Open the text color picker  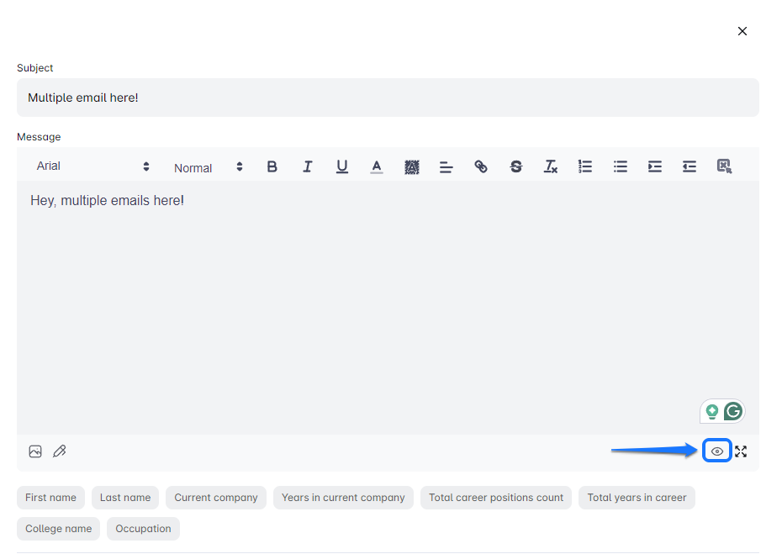coord(377,166)
